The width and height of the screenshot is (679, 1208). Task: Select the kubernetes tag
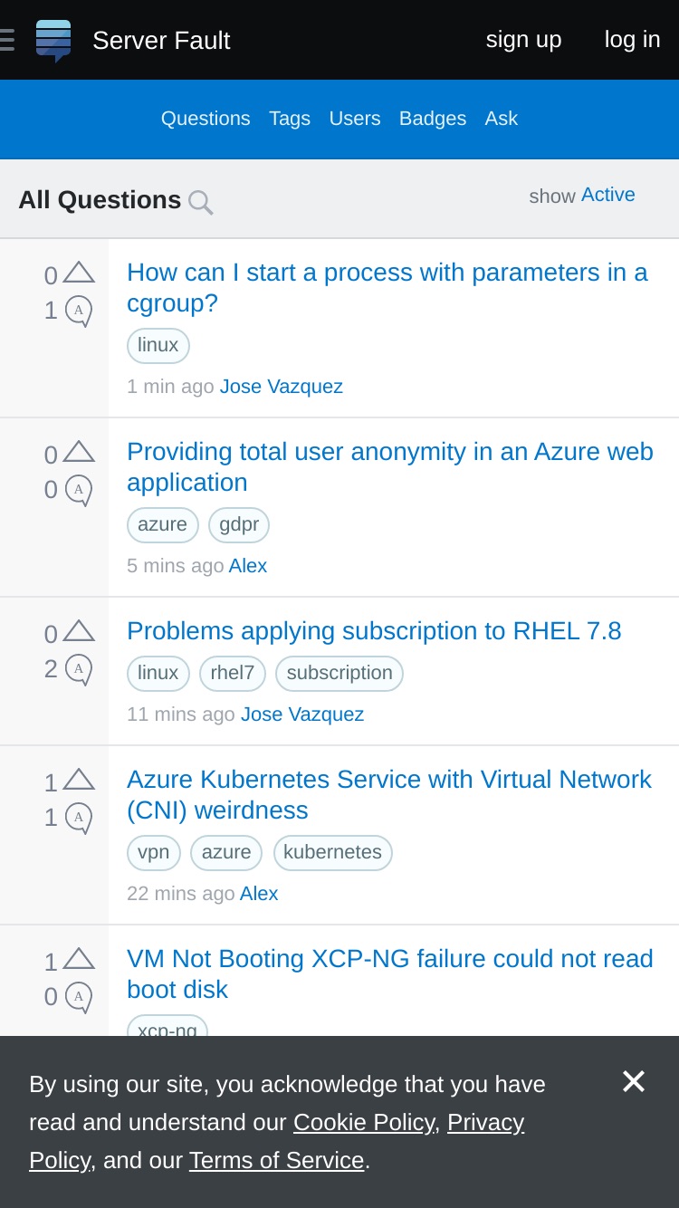333,853
